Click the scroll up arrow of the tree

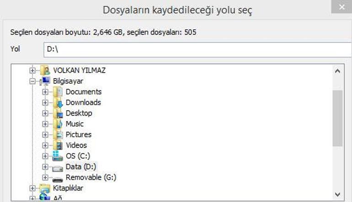point(337,71)
